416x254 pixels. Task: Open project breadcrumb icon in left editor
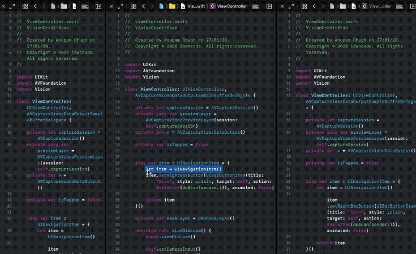point(53,6)
